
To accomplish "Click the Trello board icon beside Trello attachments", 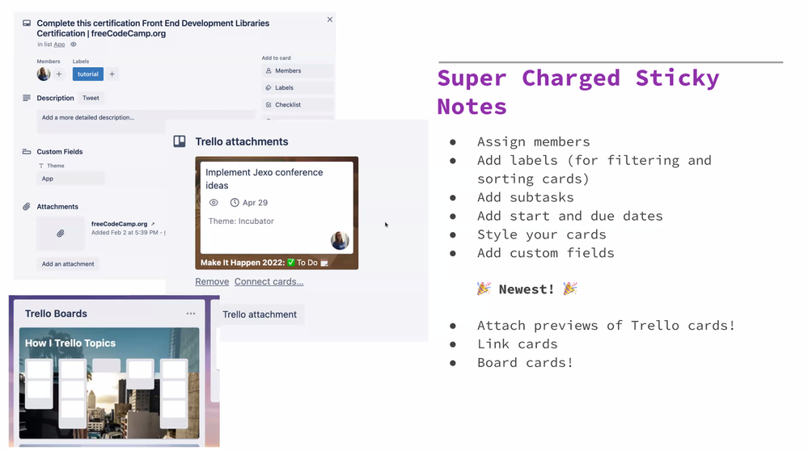I will coord(180,141).
